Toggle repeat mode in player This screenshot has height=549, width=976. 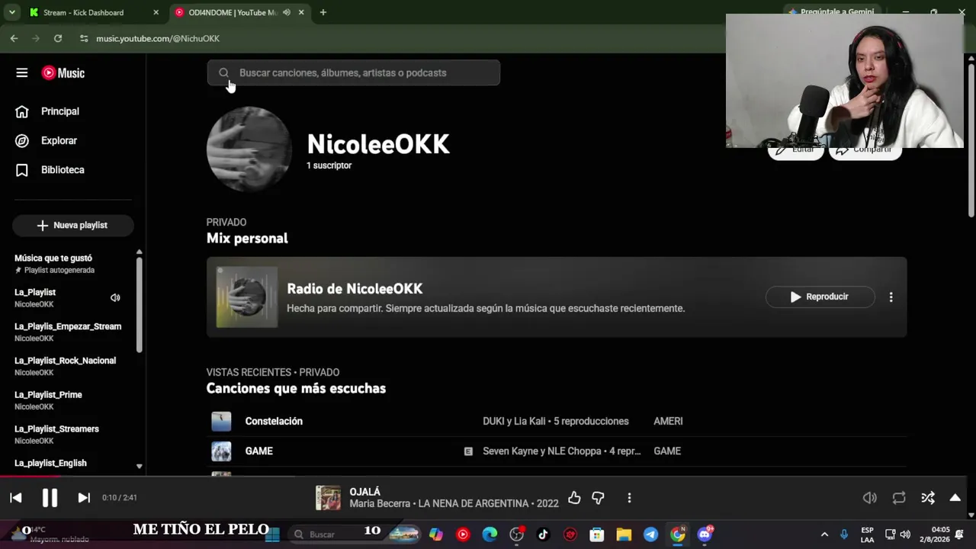pos(899,498)
